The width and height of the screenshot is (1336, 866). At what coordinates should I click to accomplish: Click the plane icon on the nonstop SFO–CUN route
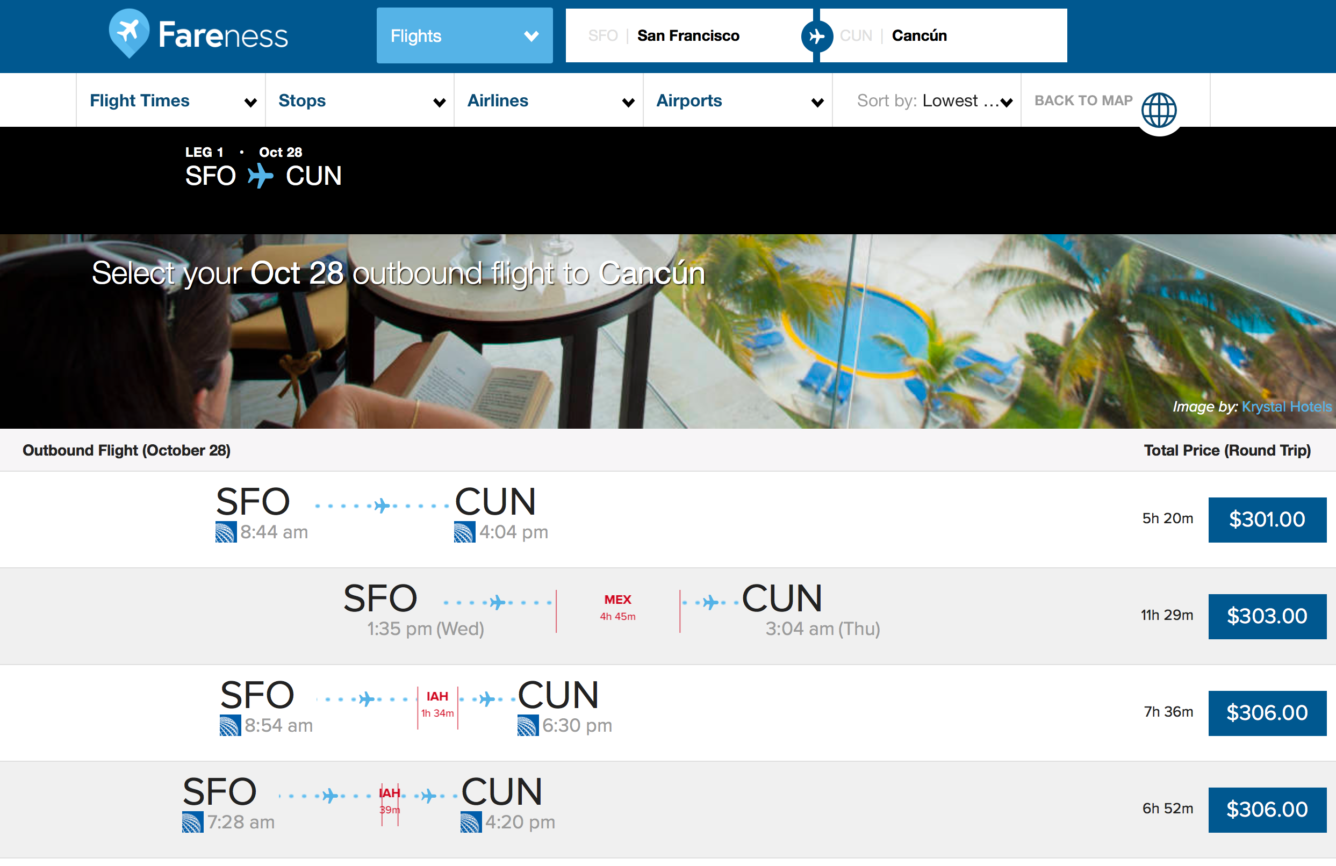[x=382, y=506]
